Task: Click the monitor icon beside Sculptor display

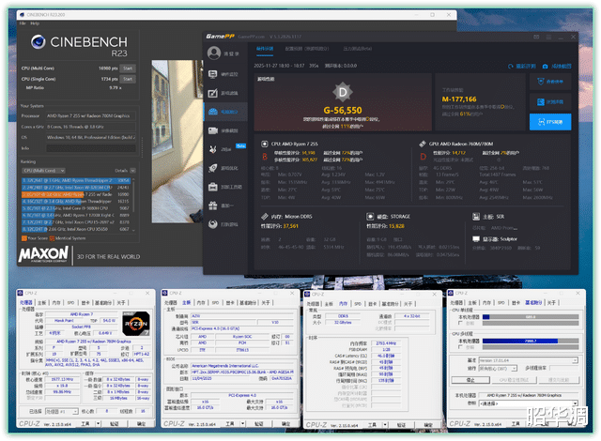Action: pyautogui.click(x=476, y=239)
